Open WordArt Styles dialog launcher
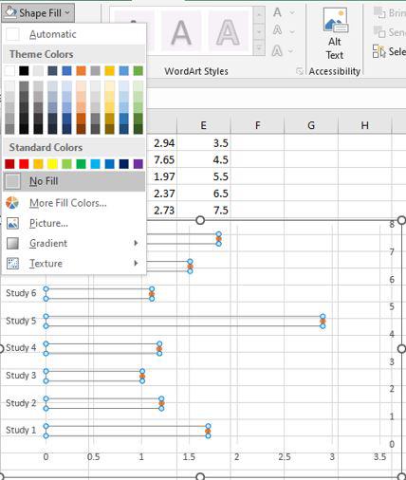The width and height of the screenshot is (406, 480). point(300,71)
